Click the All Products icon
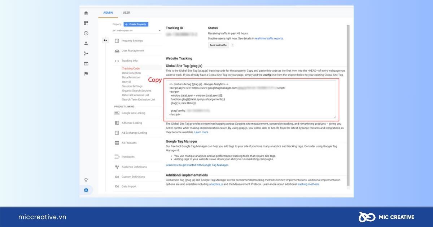433x227 pixels. click(x=117, y=143)
